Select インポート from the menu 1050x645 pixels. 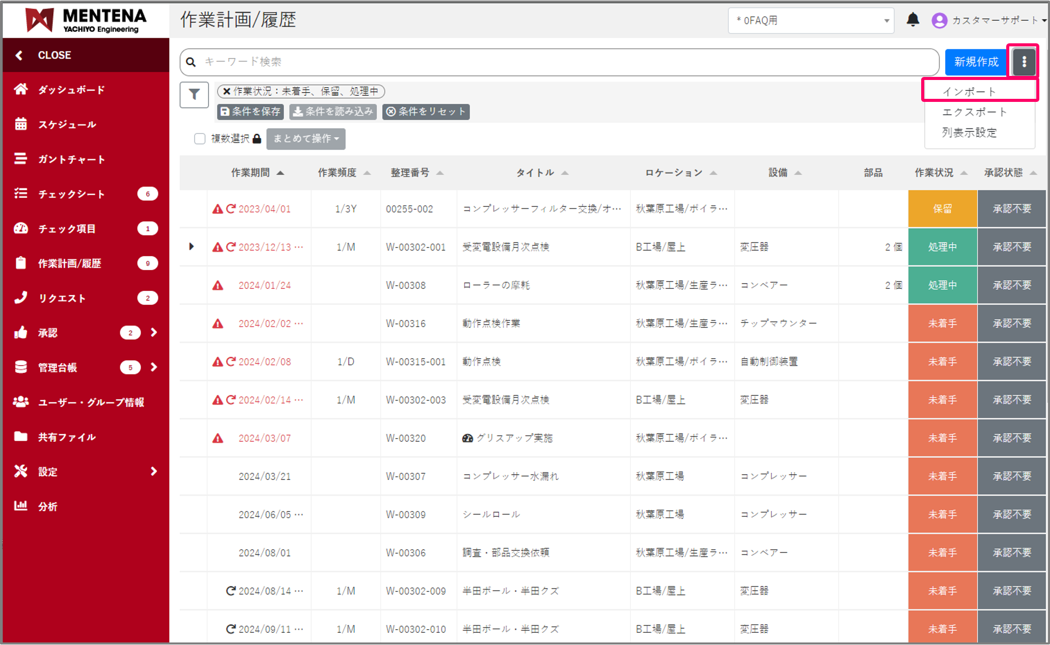coord(969,91)
